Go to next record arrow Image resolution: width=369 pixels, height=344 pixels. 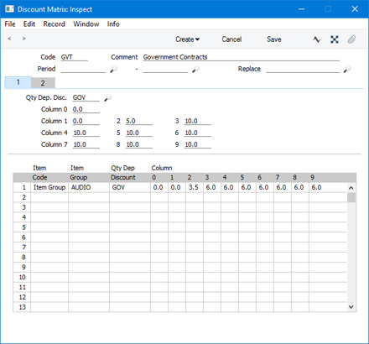24,39
